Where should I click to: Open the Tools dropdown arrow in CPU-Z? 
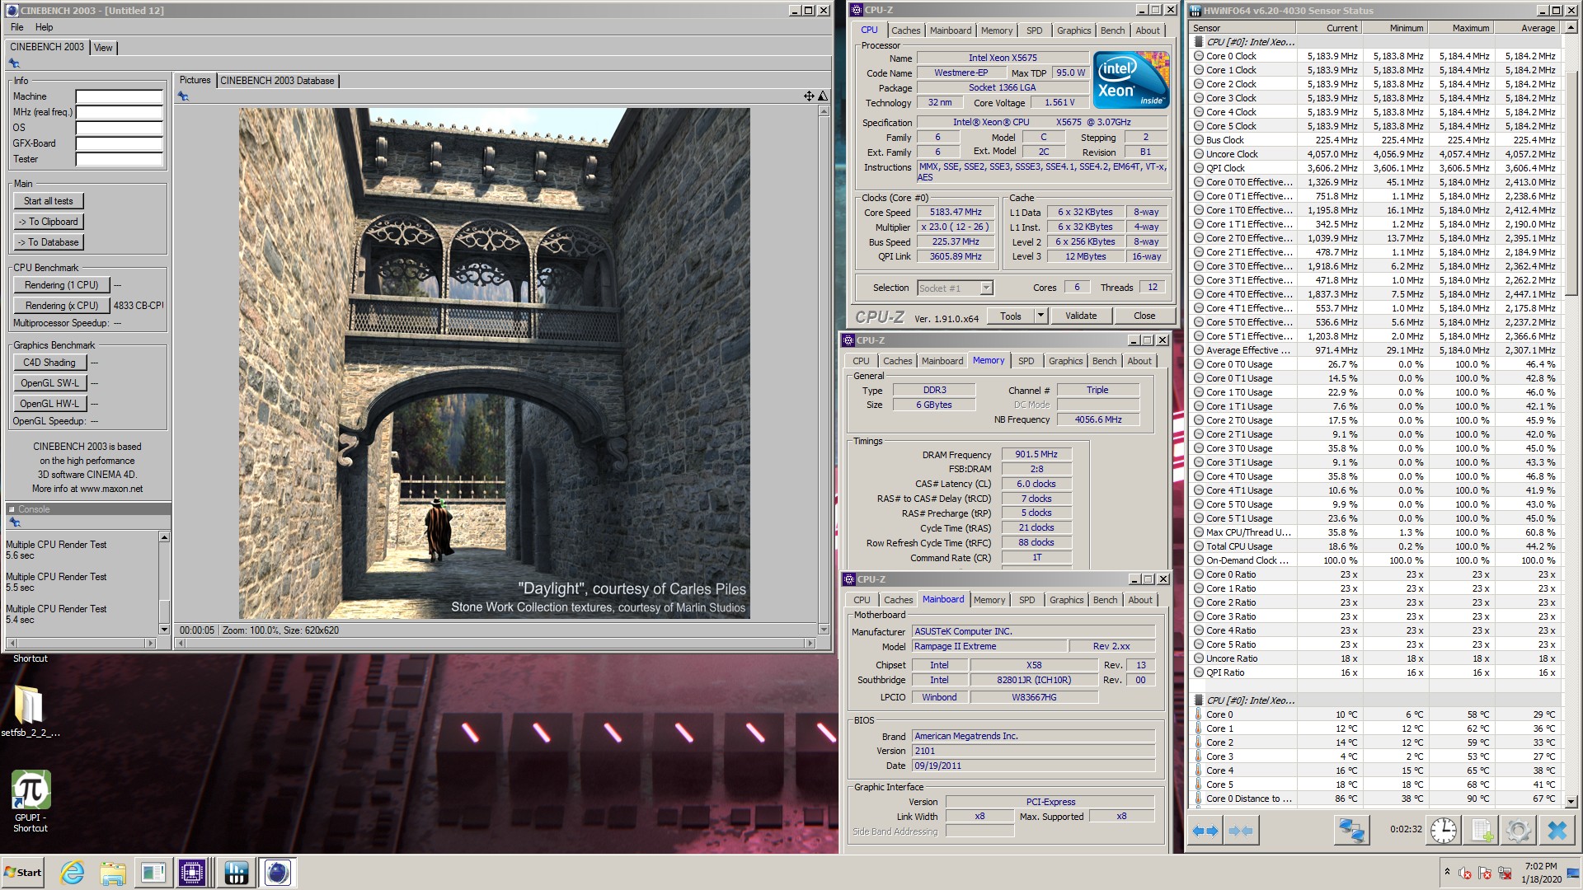[1040, 316]
